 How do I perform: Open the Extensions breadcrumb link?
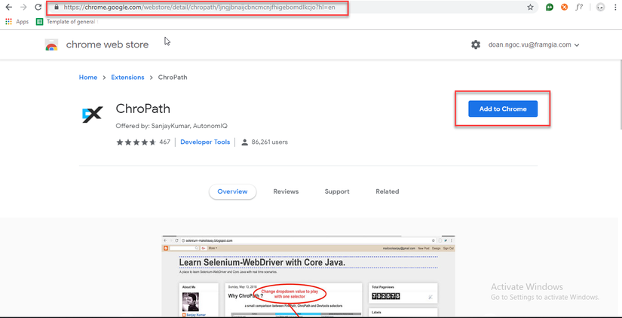(x=127, y=78)
